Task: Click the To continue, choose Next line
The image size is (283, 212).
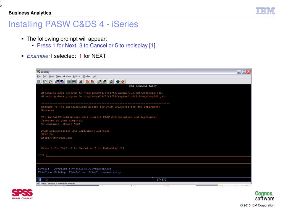Action: [61, 124]
